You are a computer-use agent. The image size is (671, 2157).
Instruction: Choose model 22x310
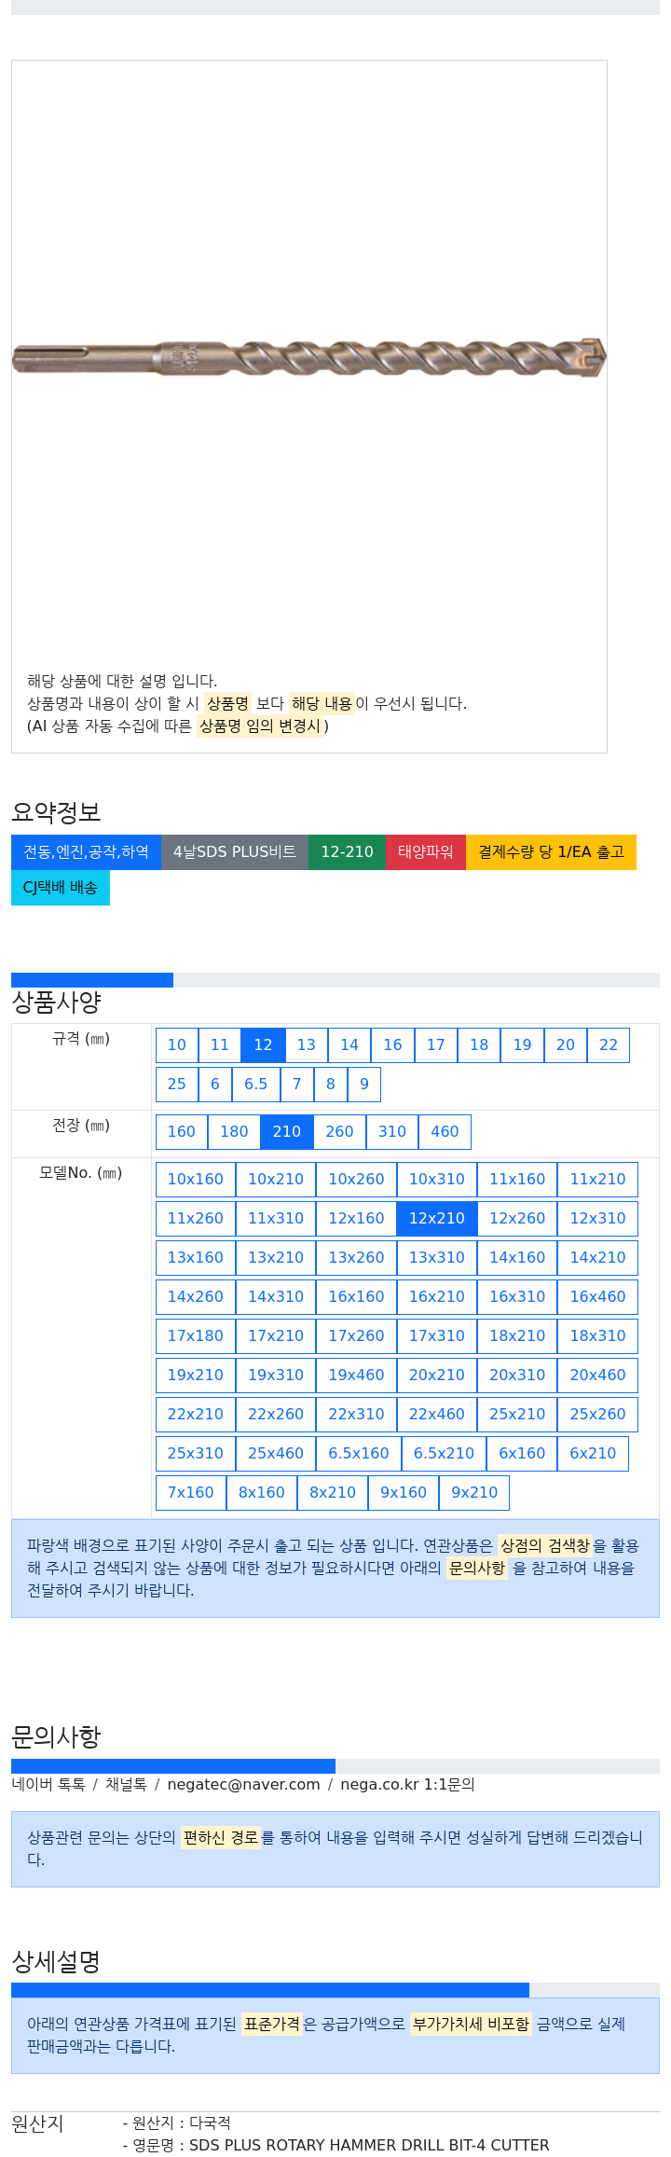(x=356, y=1415)
